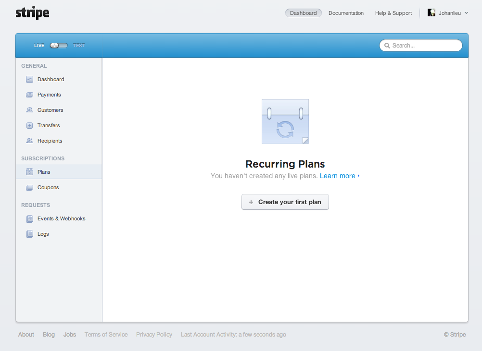Click the Recipients people icon
The width and height of the screenshot is (482, 351).
point(29,141)
